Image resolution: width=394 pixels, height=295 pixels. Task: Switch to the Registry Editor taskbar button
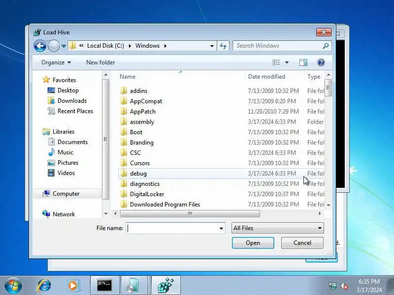(166, 286)
